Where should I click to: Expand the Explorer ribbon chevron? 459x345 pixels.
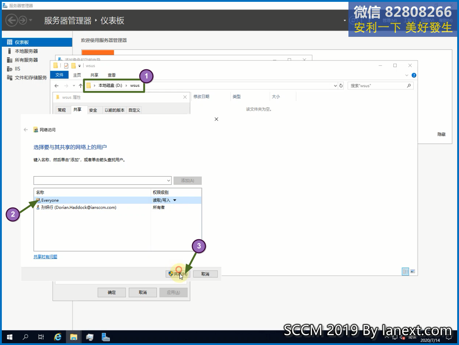pyautogui.click(x=407, y=75)
